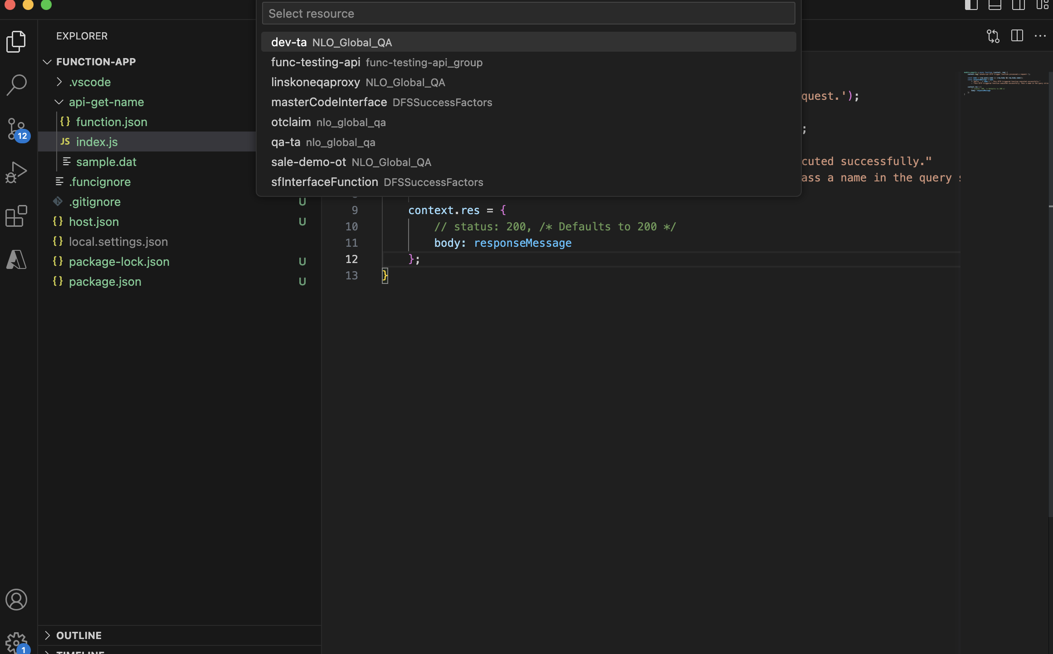Open host.json in the explorer

94,221
